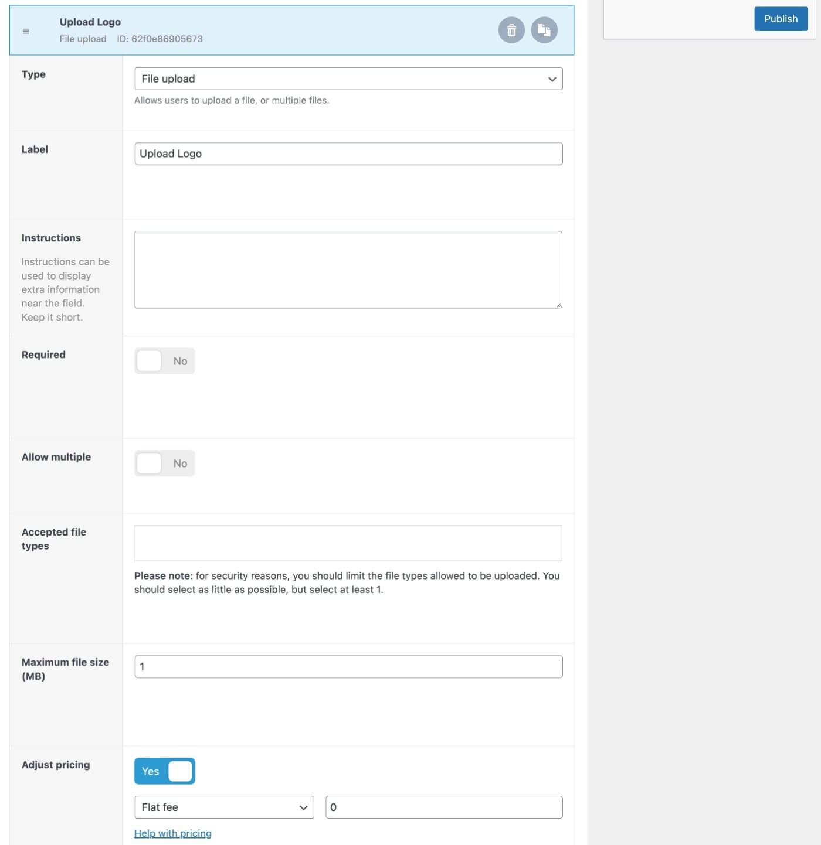Click the 'File upload' subtitle in header

pyautogui.click(x=83, y=39)
